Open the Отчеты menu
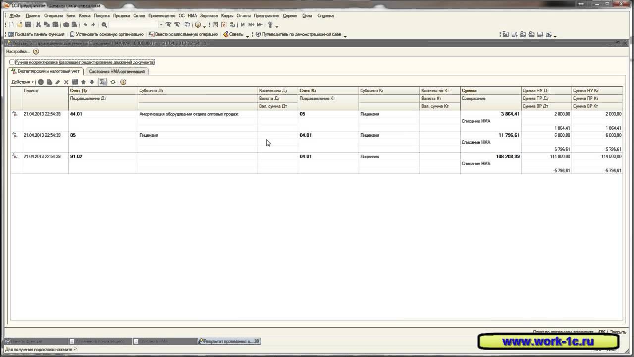Image resolution: width=634 pixels, height=357 pixels. (244, 16)
